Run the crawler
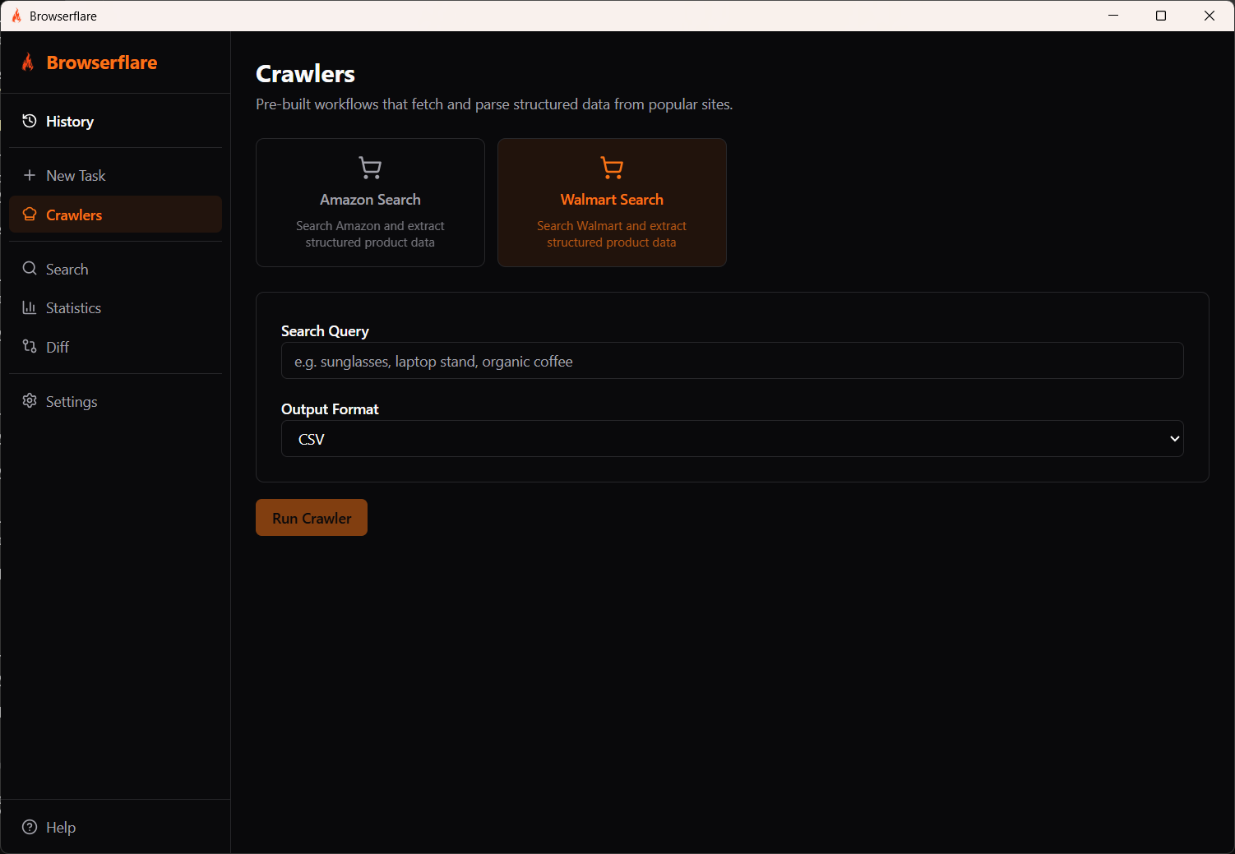 point(312,518)
